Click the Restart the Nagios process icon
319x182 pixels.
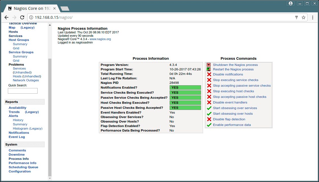tap(208, 69)
